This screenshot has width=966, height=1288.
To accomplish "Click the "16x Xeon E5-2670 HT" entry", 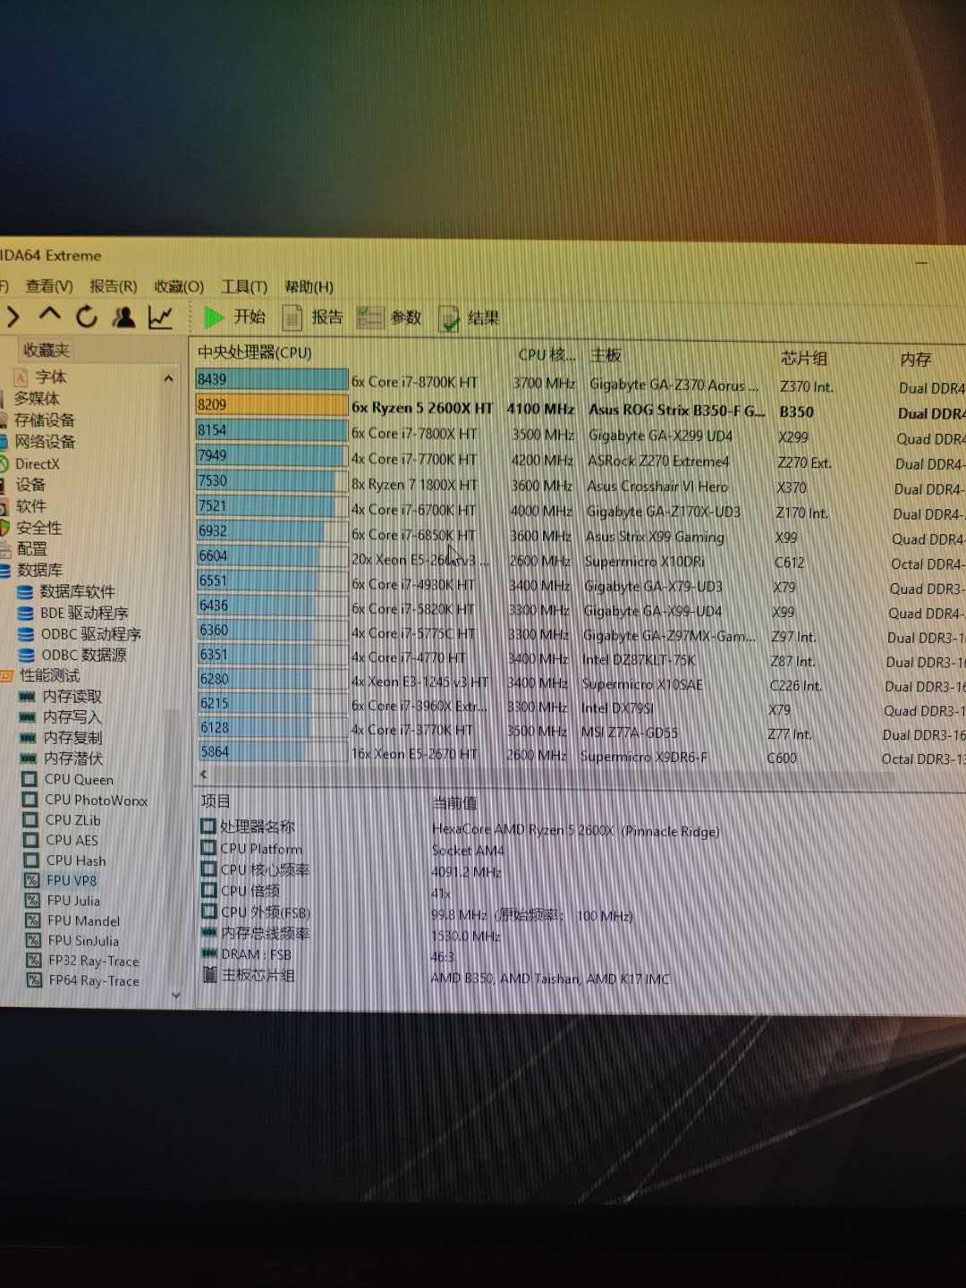I will (414, 754).
